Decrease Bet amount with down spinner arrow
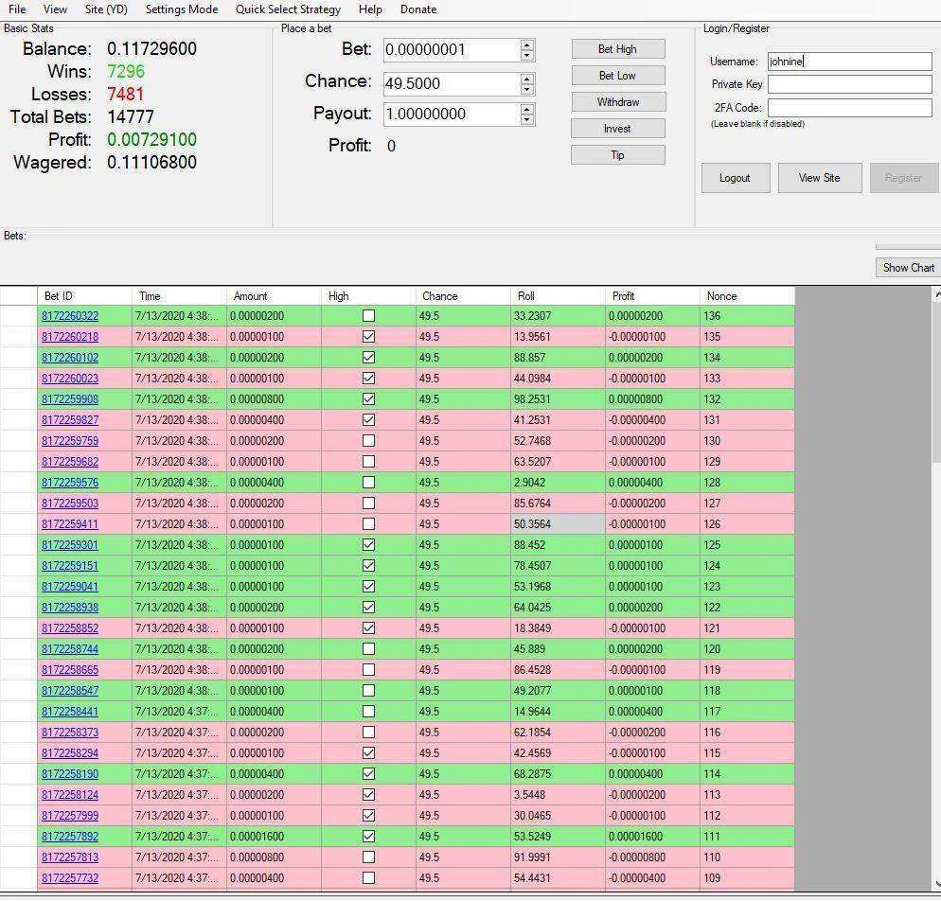The width and height of the screenshot is (941, 901). [527, 55]
